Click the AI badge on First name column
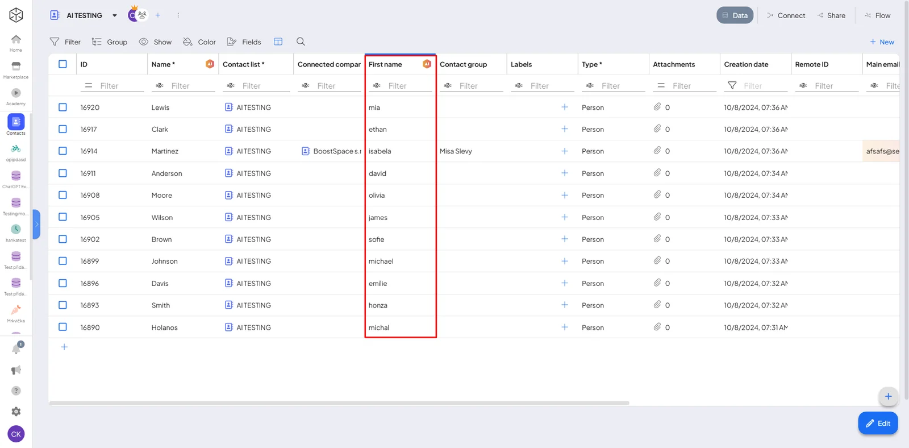 (x=427, y=64)
